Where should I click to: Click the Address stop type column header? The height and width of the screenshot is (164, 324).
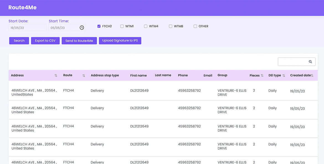pyautogui.click(x=105, y=75)
